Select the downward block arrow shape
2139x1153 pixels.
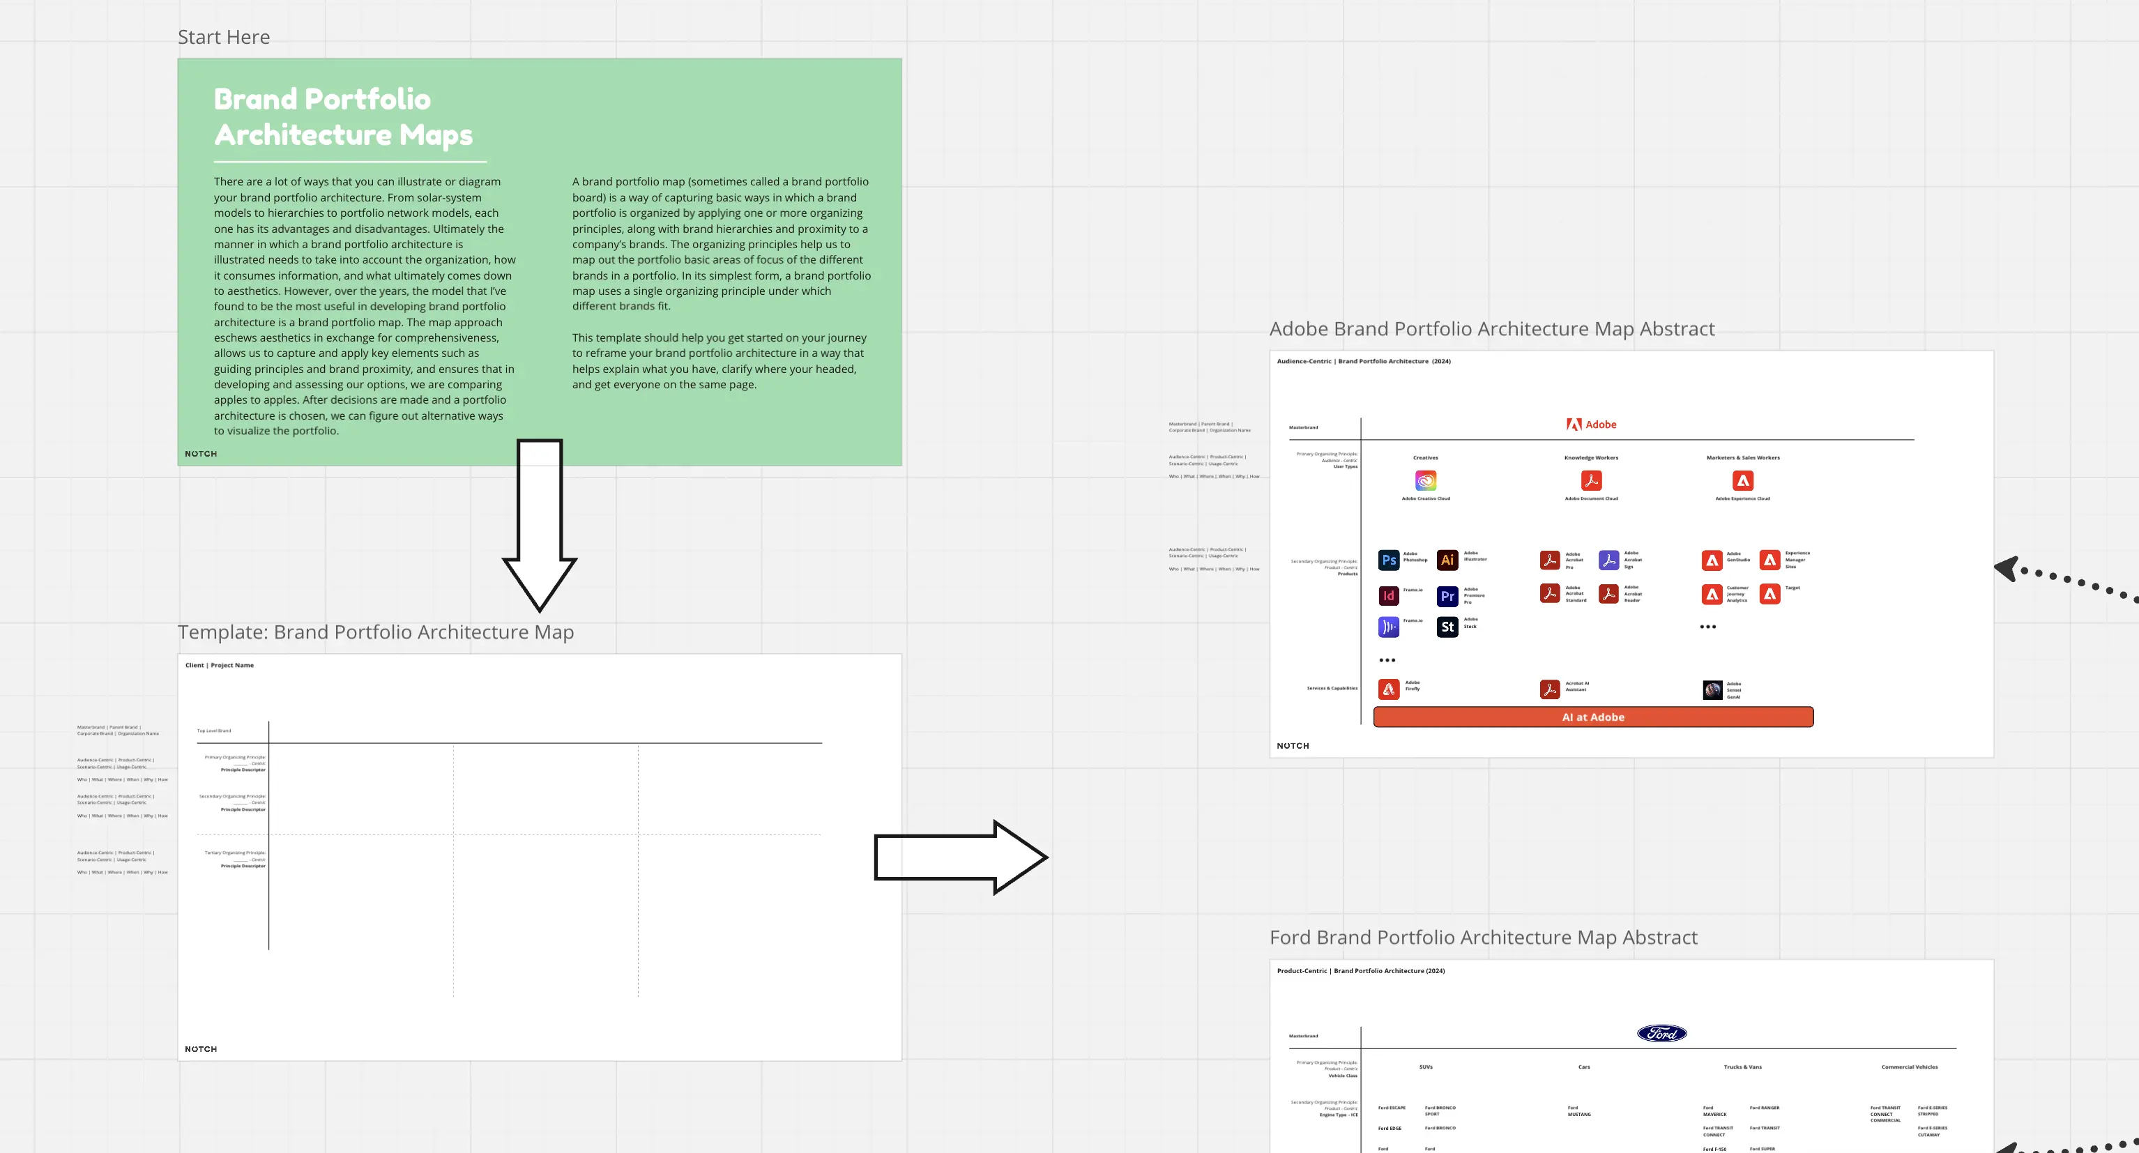(540, 526)
